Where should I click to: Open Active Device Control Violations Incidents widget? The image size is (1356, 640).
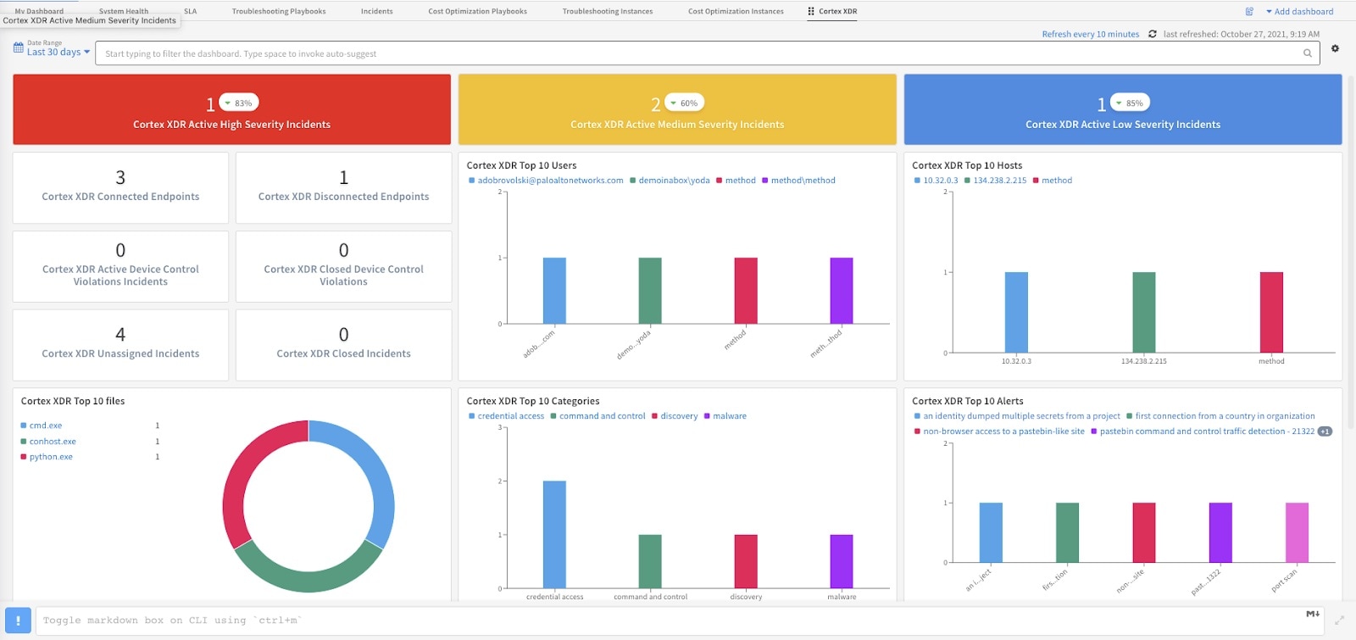(120, 266)
